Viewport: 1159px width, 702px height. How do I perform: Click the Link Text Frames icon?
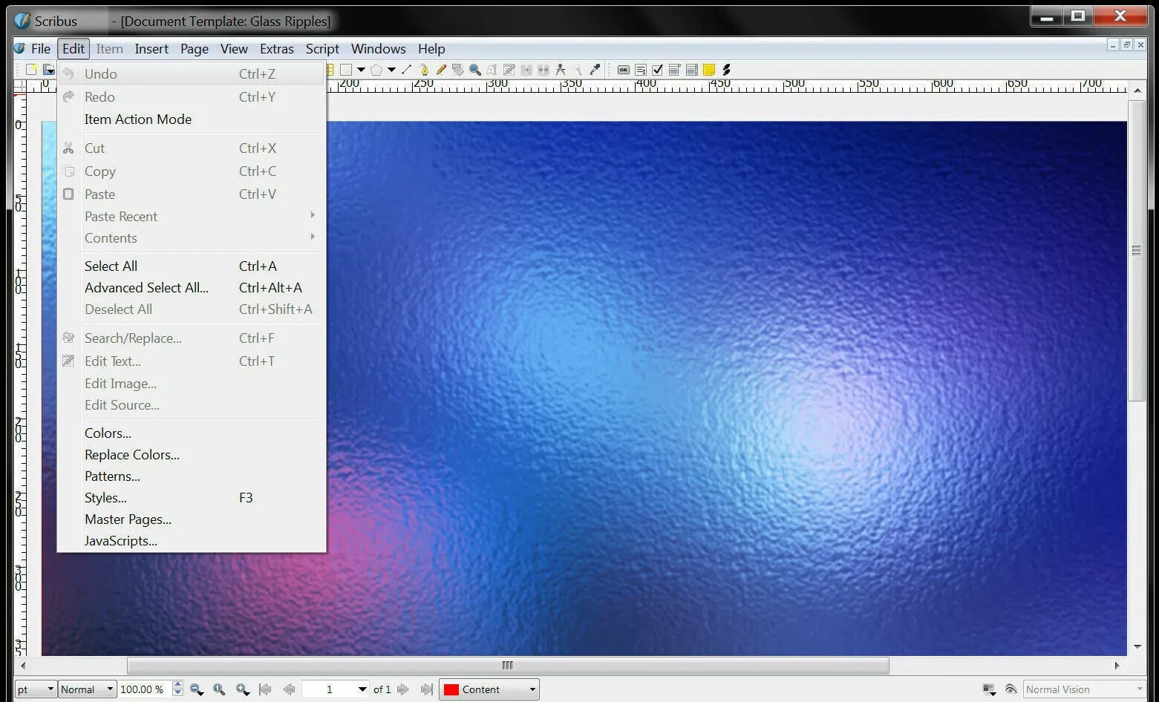coord(526,70)
